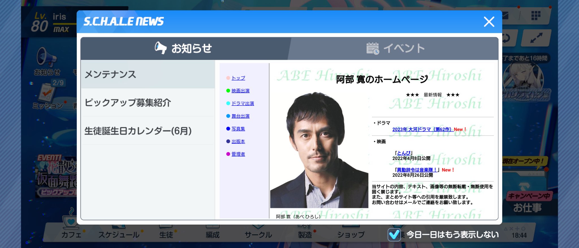Follow the ドラマ出演 link
The image size is (579, 248).
[243, 103]
